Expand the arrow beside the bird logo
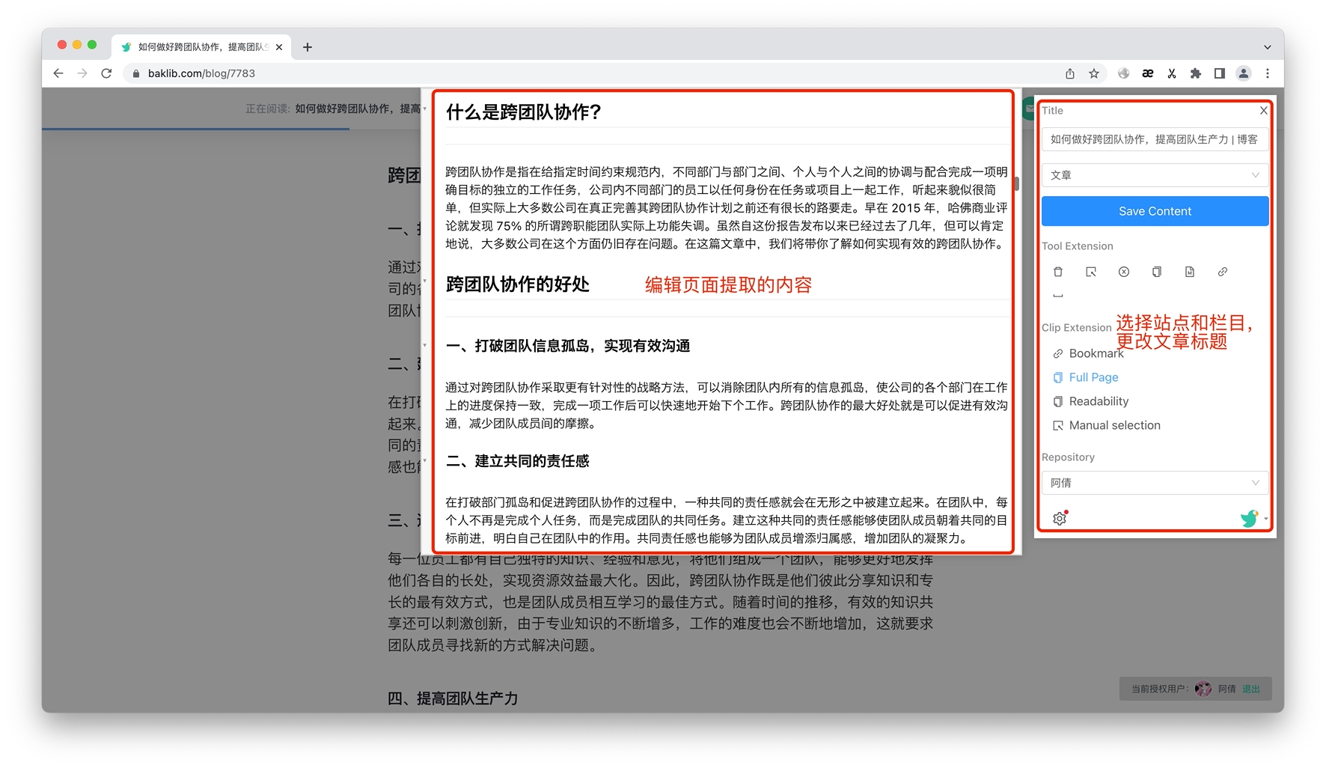Screen dimensions: 1326x768 coord(1265,519)
